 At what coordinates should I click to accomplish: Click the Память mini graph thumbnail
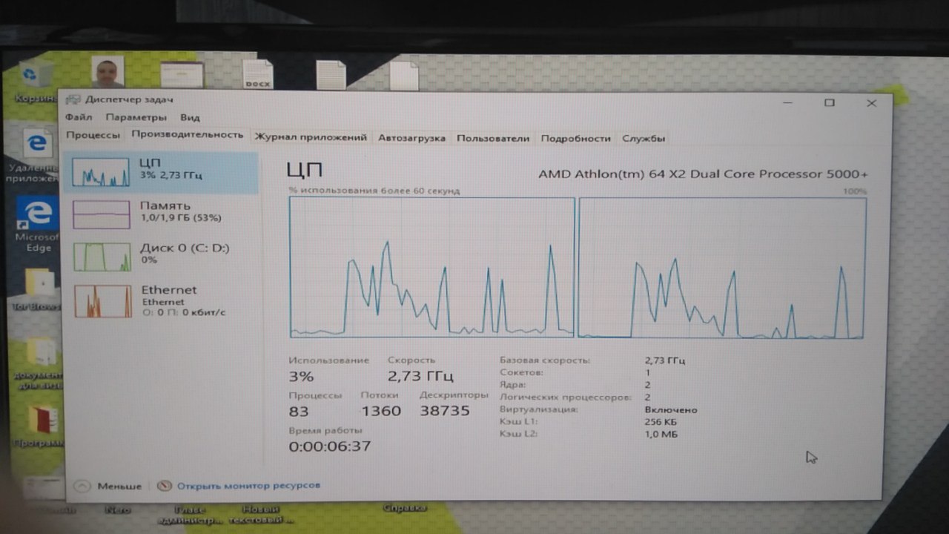(102, 215)
